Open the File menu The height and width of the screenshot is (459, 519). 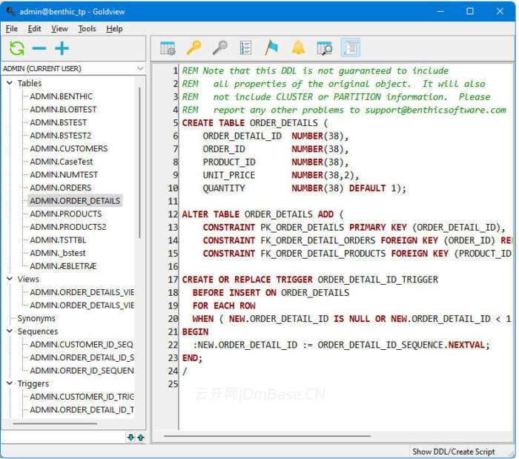tap(12, 29)
